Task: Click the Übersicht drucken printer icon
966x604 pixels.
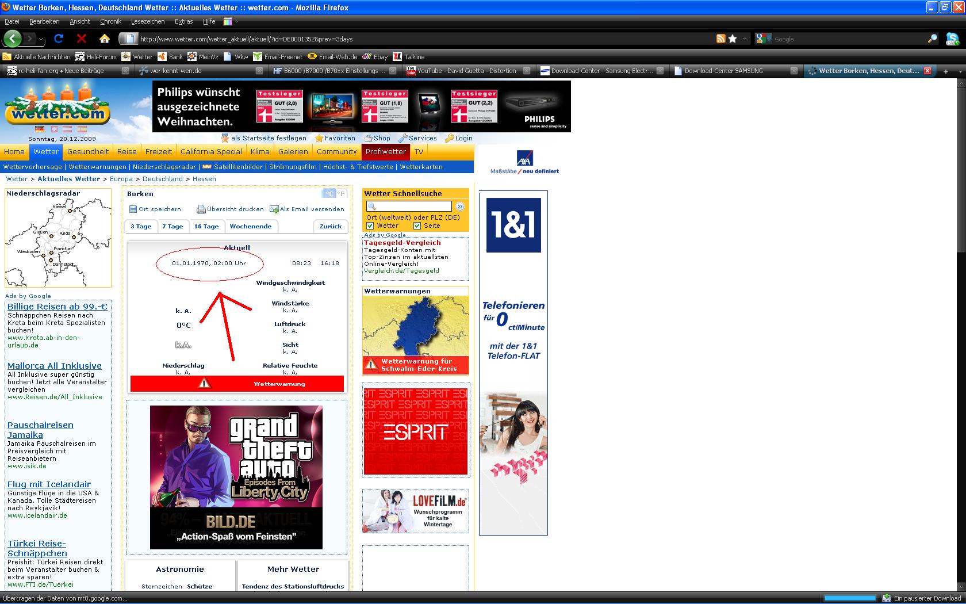Action: (x=201, y=209)
